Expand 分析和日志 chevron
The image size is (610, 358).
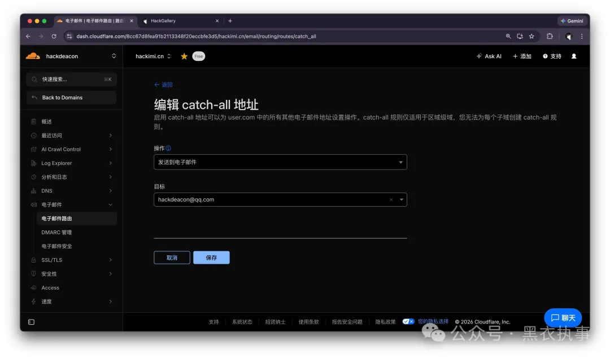point(111,177)
